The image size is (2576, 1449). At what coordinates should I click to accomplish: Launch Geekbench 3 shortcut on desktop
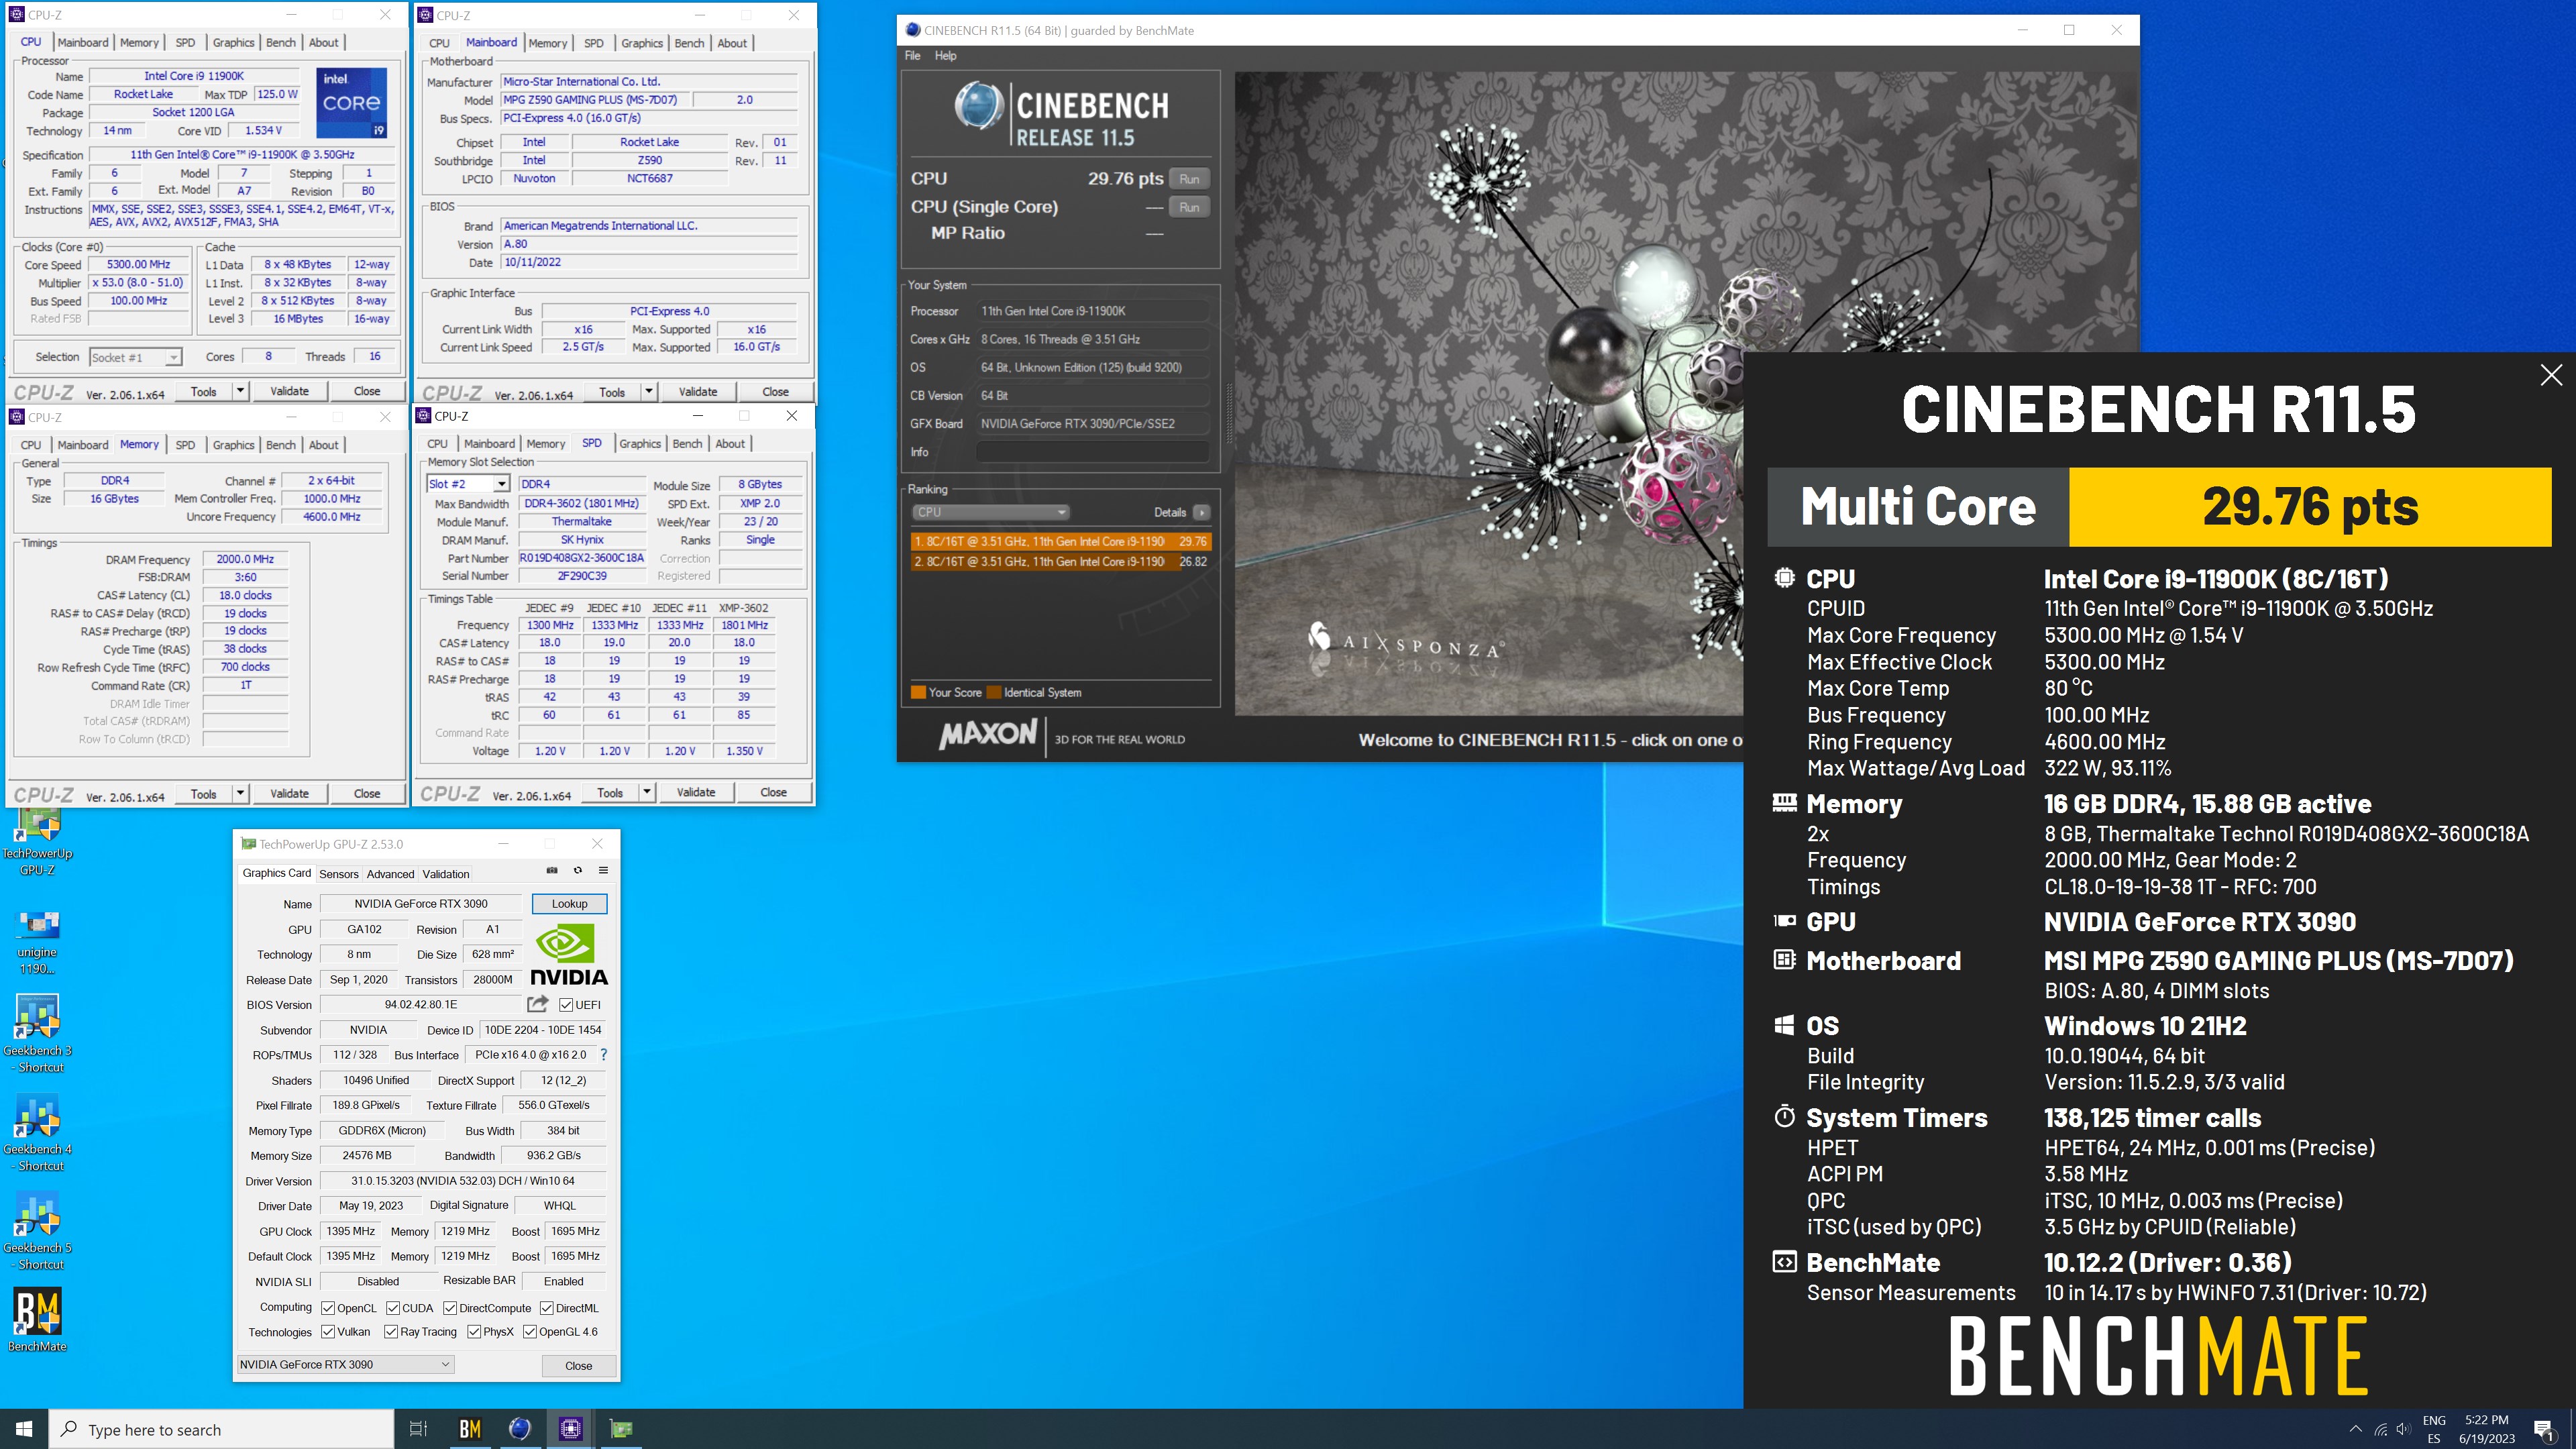pyautogui.click(x=38, y=1033)
